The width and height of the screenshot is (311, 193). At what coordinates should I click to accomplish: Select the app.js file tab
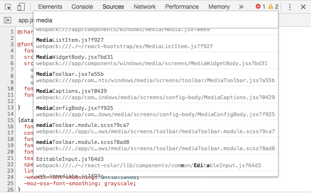26,20
